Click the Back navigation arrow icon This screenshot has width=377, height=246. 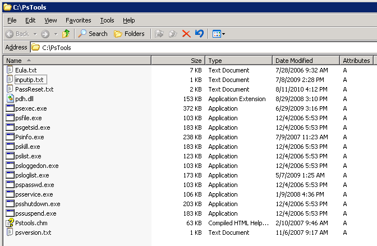(10, 34)
